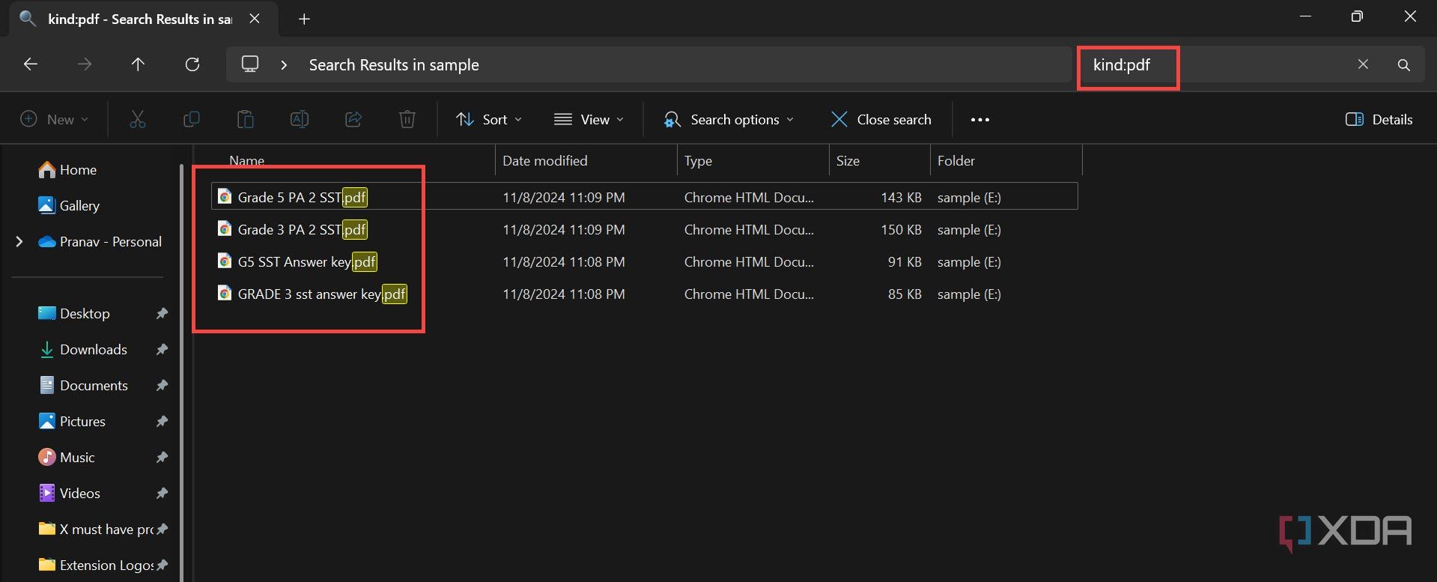This screenshot has width=1437, height=582.
Task: Expand the View options dropdown
Action: tap(589, 119)
